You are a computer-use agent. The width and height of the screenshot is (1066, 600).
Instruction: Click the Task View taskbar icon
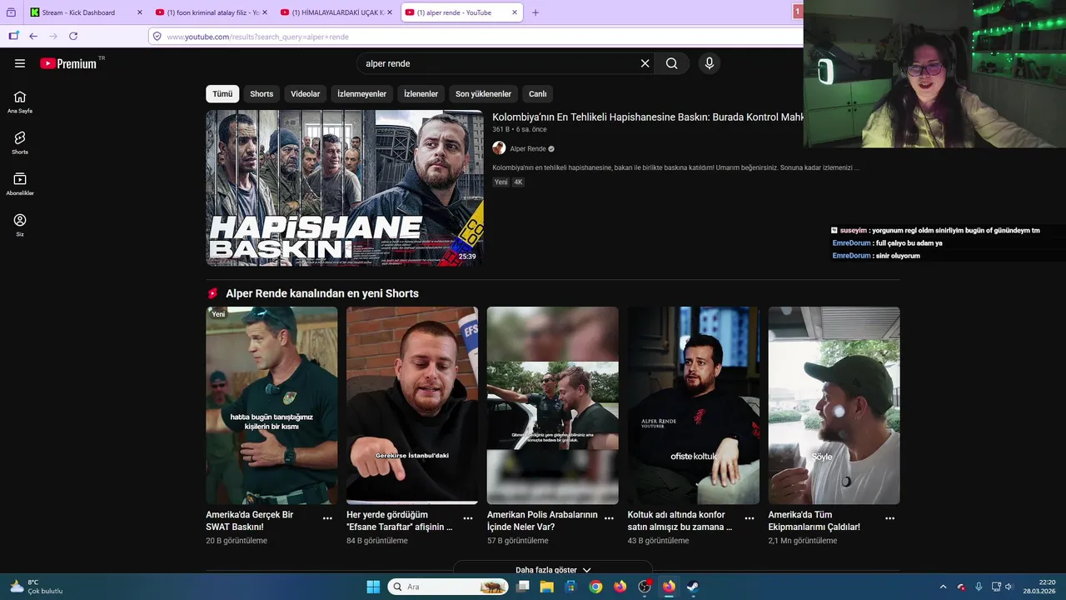[x=523, y=587]
